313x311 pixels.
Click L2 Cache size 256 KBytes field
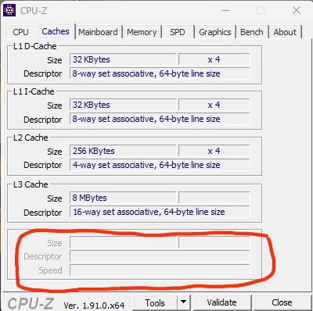tap(123, 151)
